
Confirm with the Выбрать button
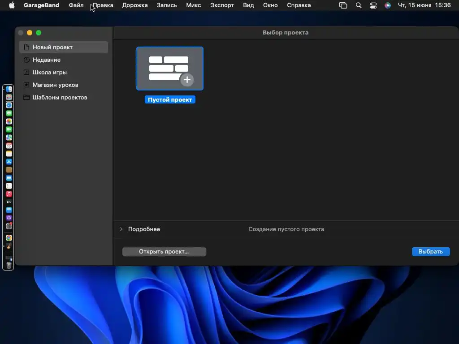point(431,252)
